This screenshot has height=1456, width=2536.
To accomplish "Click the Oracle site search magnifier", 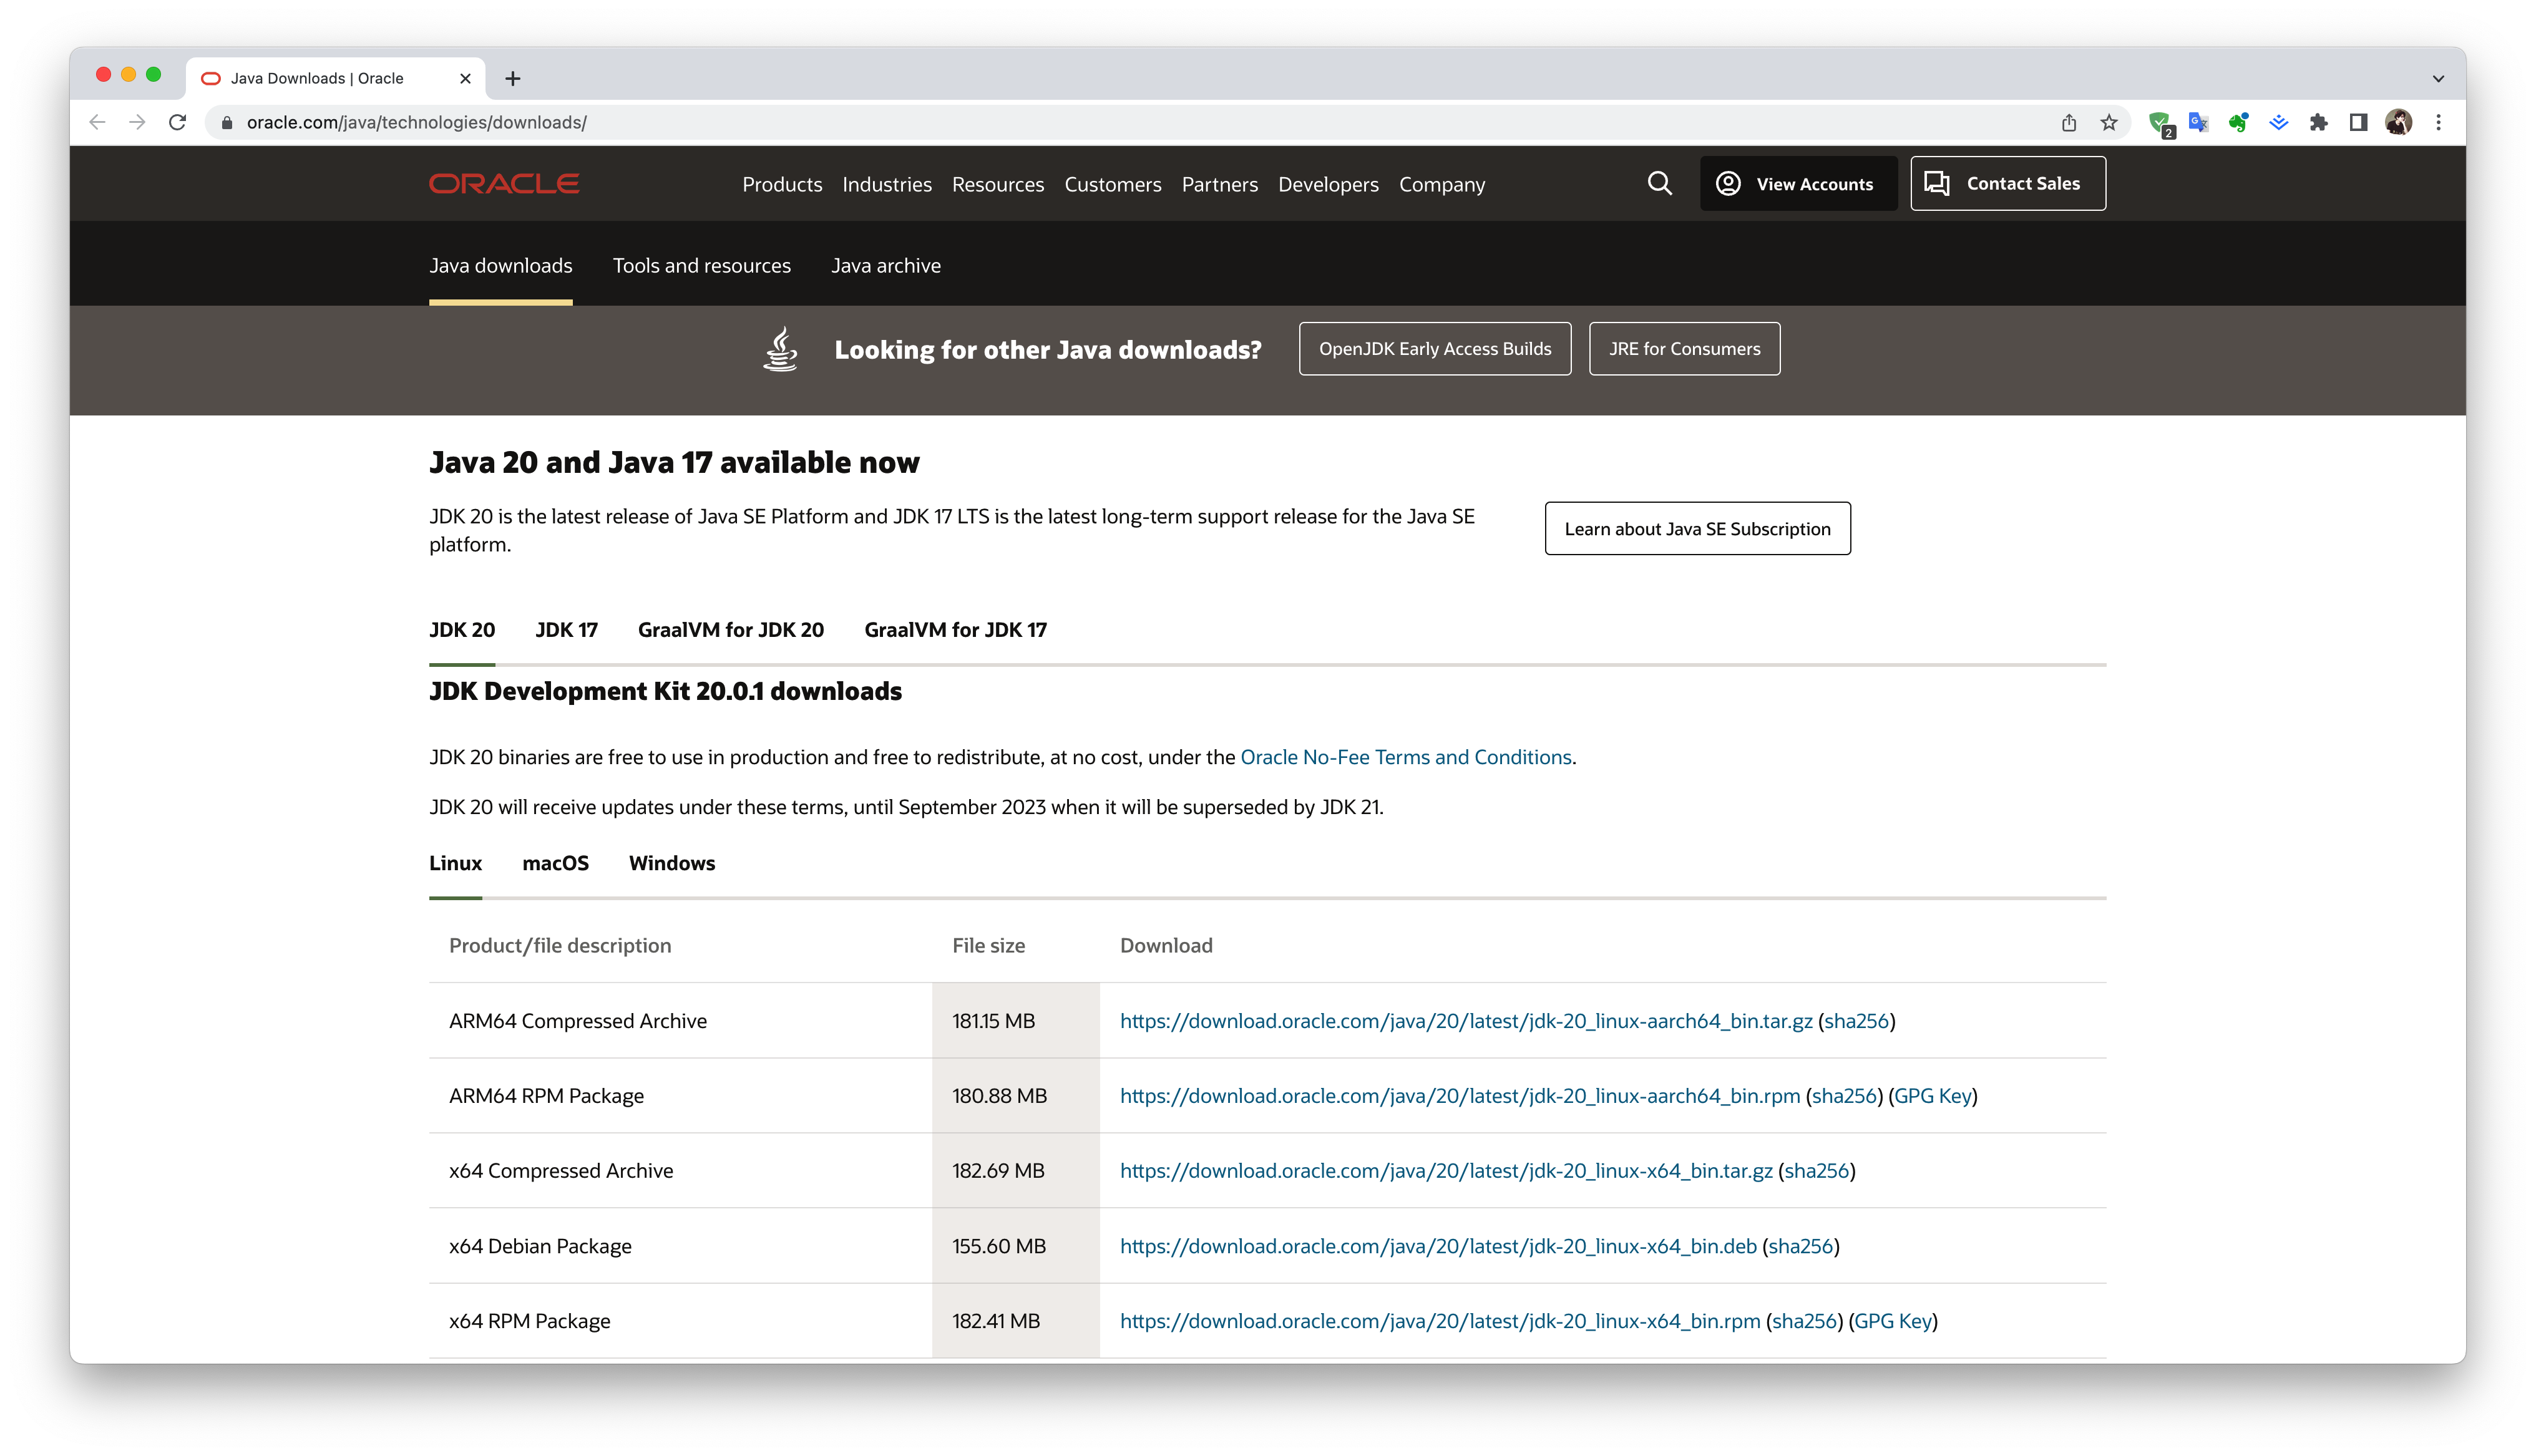I will coord(1659,183).
